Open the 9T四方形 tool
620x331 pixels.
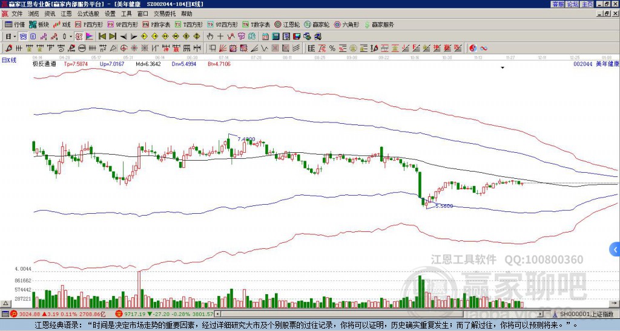coord(222,24)
